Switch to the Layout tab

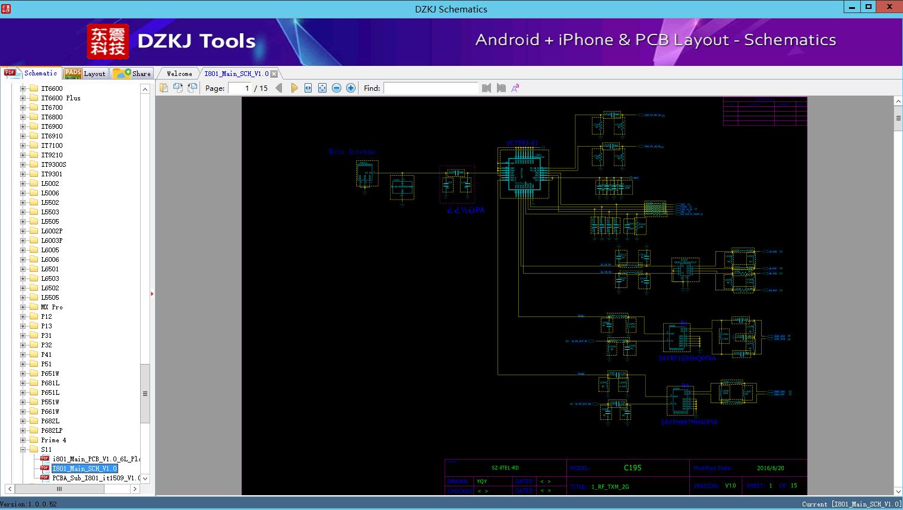click(x=85, y=74)
